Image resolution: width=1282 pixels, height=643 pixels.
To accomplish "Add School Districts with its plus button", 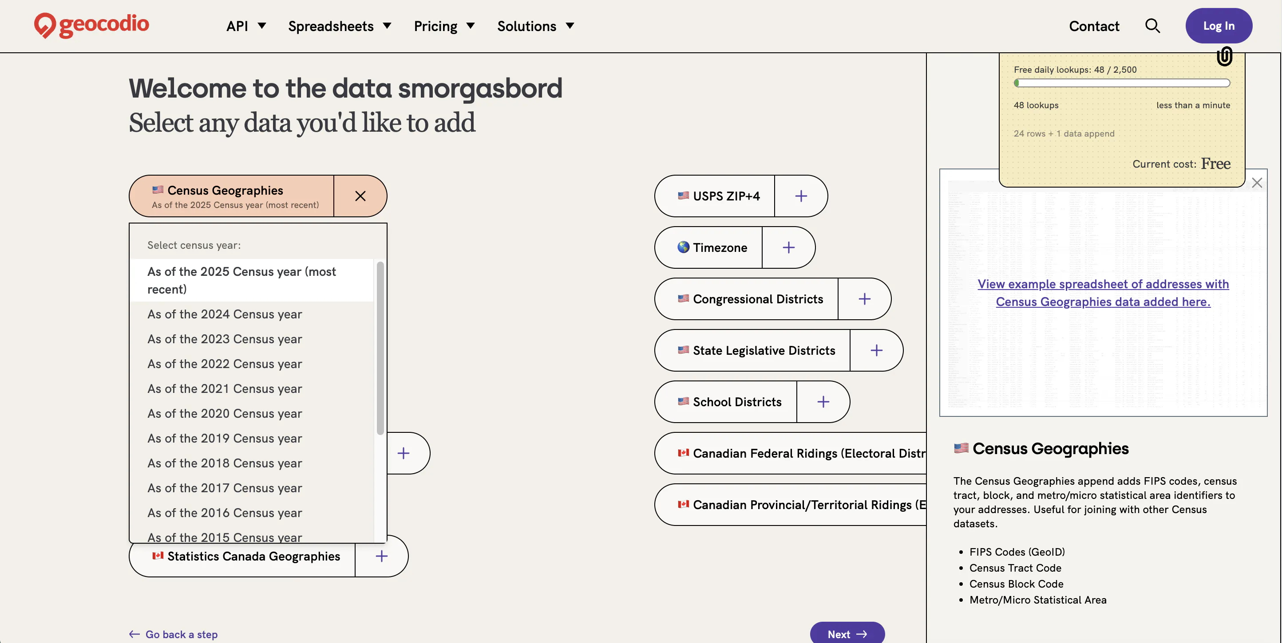I will click(823, 402).
